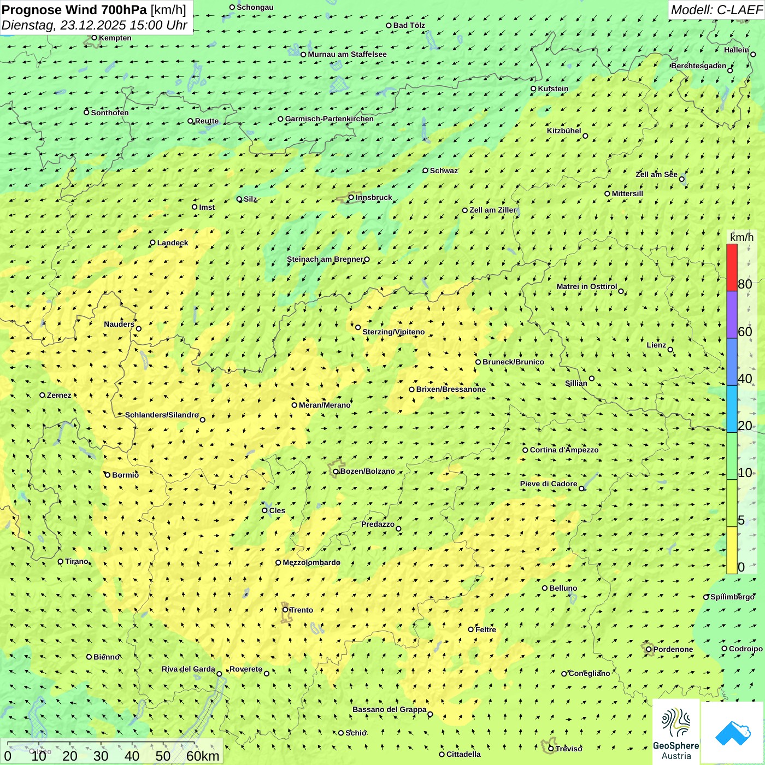Image resolution: width=765 pixels, height=765 pixels.
Task: Pick the dark blue legend segment
Action: (732, 362)
